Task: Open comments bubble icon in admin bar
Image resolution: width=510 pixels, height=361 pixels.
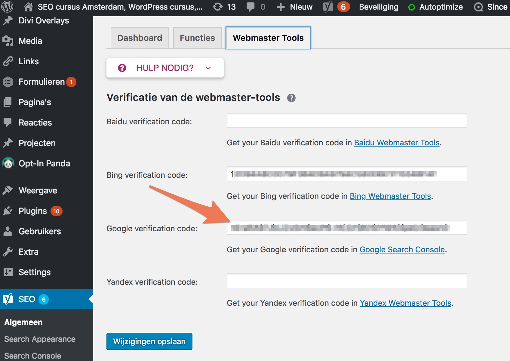Action: point(250,7)
